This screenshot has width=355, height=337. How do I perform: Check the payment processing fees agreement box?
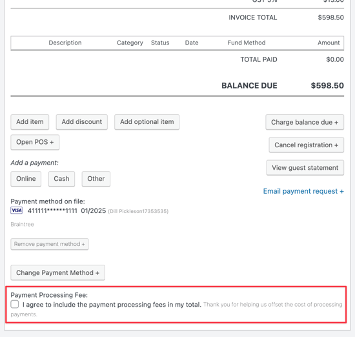(15, 304)
